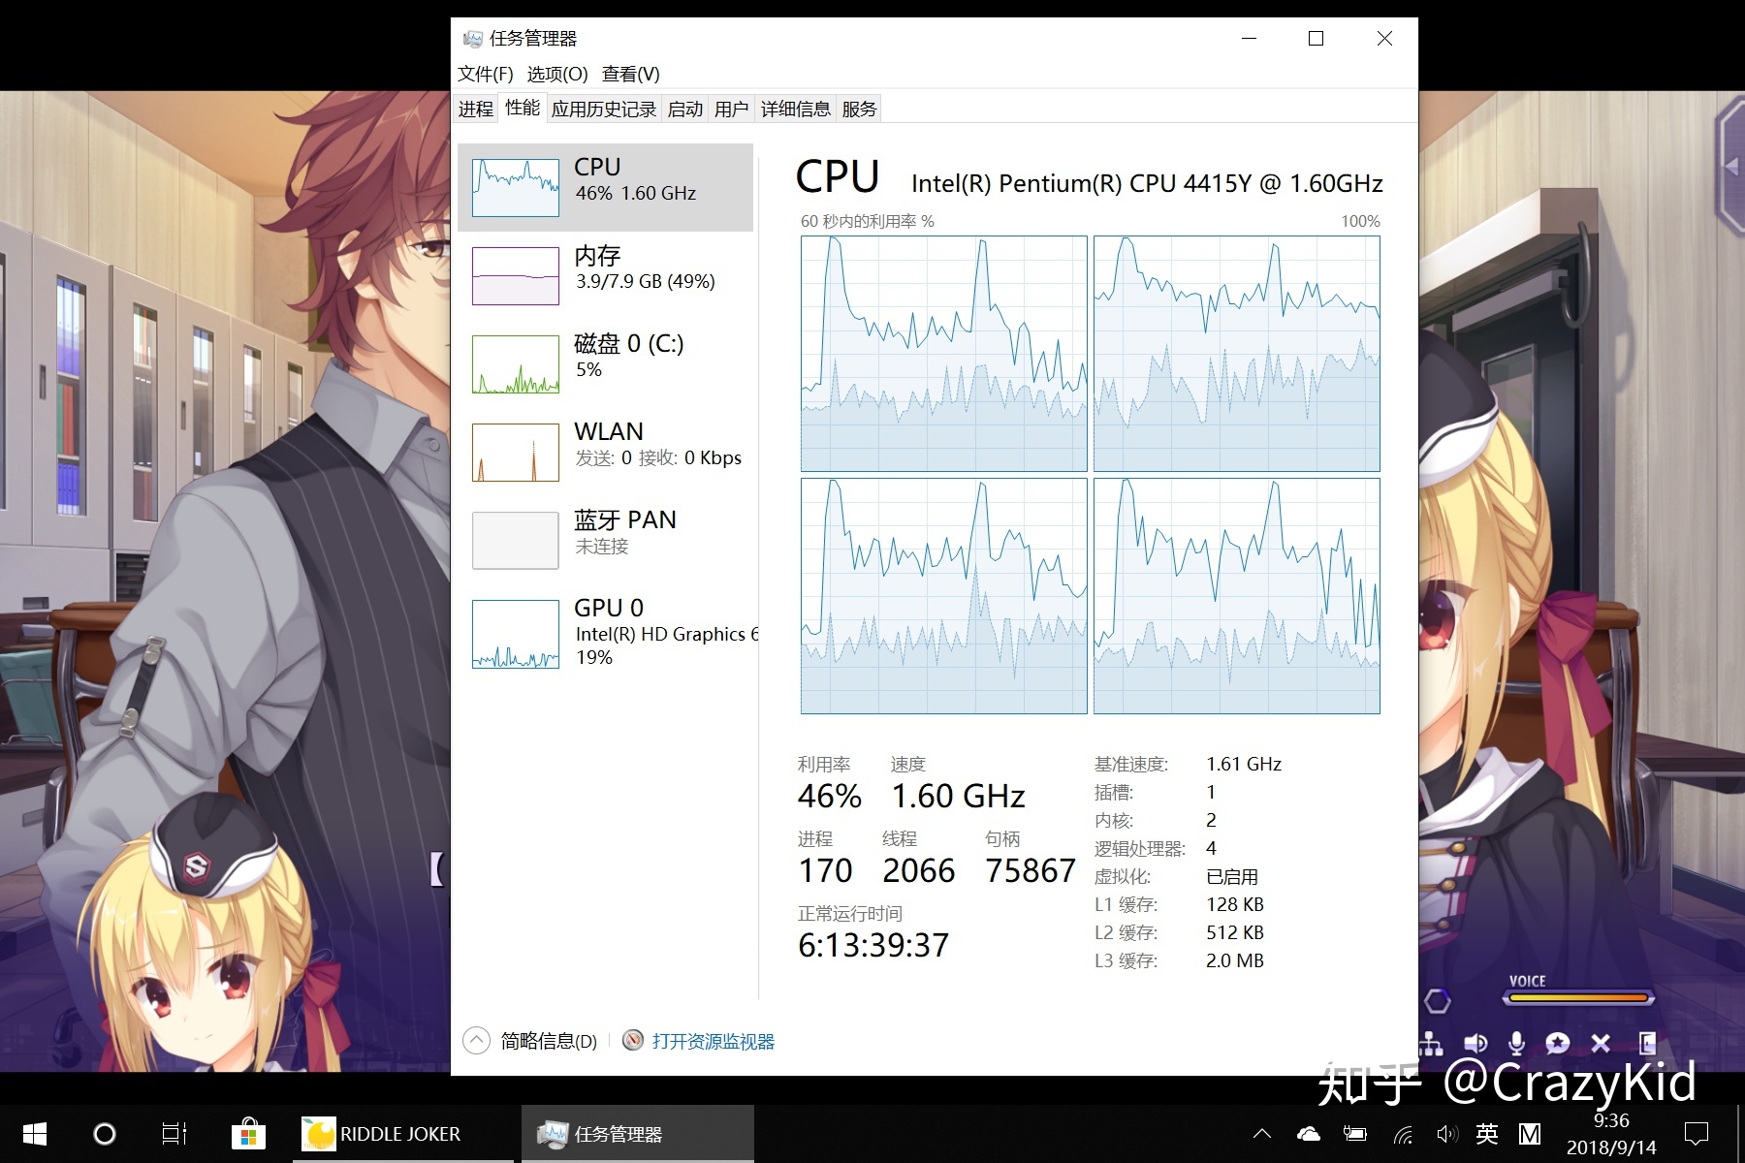This screenshot has height=1163, width=1745.
Task: Expand the hidden system tray icons
Action: click(x=1261, y=1134)
